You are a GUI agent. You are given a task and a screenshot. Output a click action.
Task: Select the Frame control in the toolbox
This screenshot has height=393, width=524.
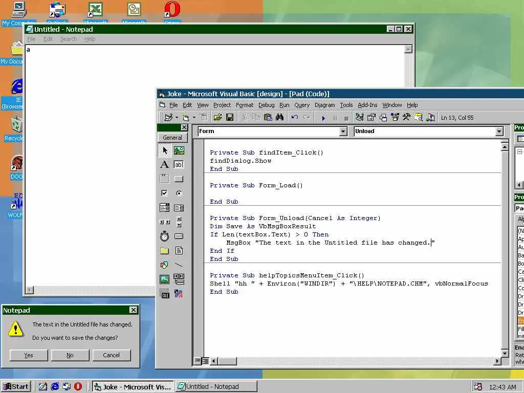[x=164, y=179]
